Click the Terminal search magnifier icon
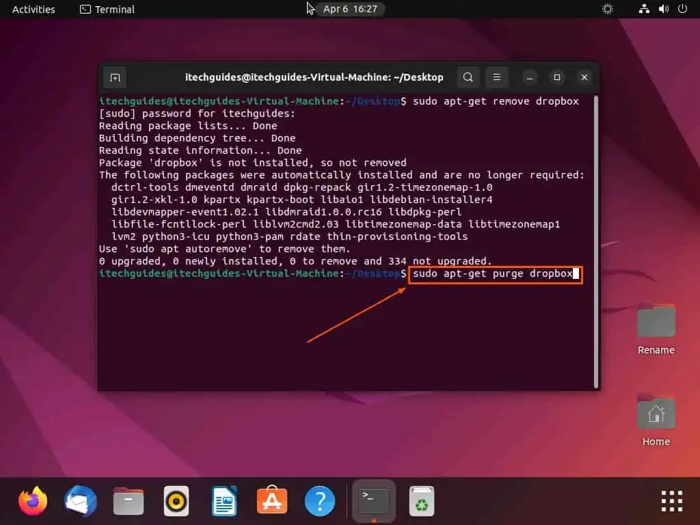Viewport: 700px width, 525px height. 468,77
